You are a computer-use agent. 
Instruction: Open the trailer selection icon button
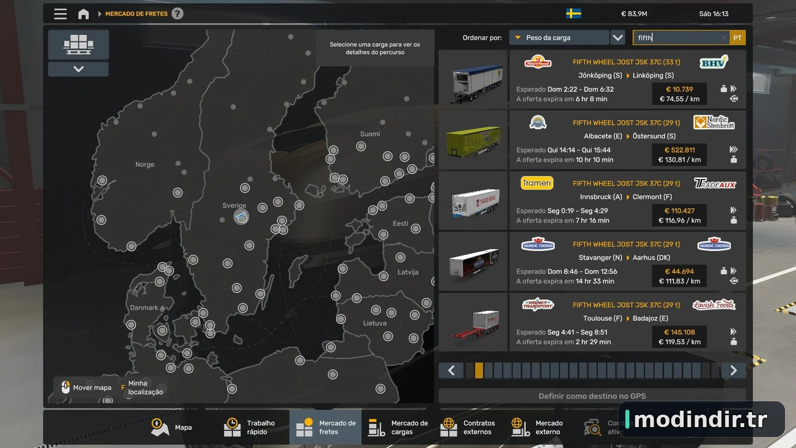click(79, 45)
